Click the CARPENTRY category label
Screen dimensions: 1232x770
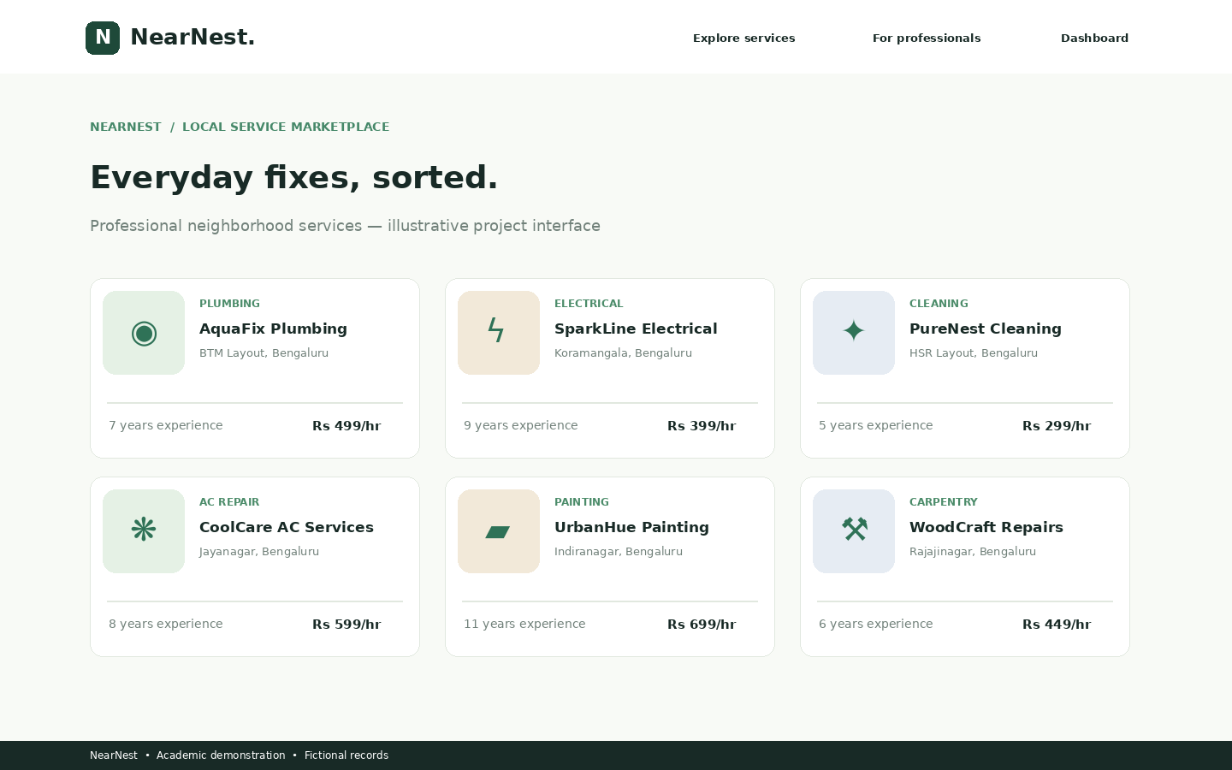tap(943, 502)
